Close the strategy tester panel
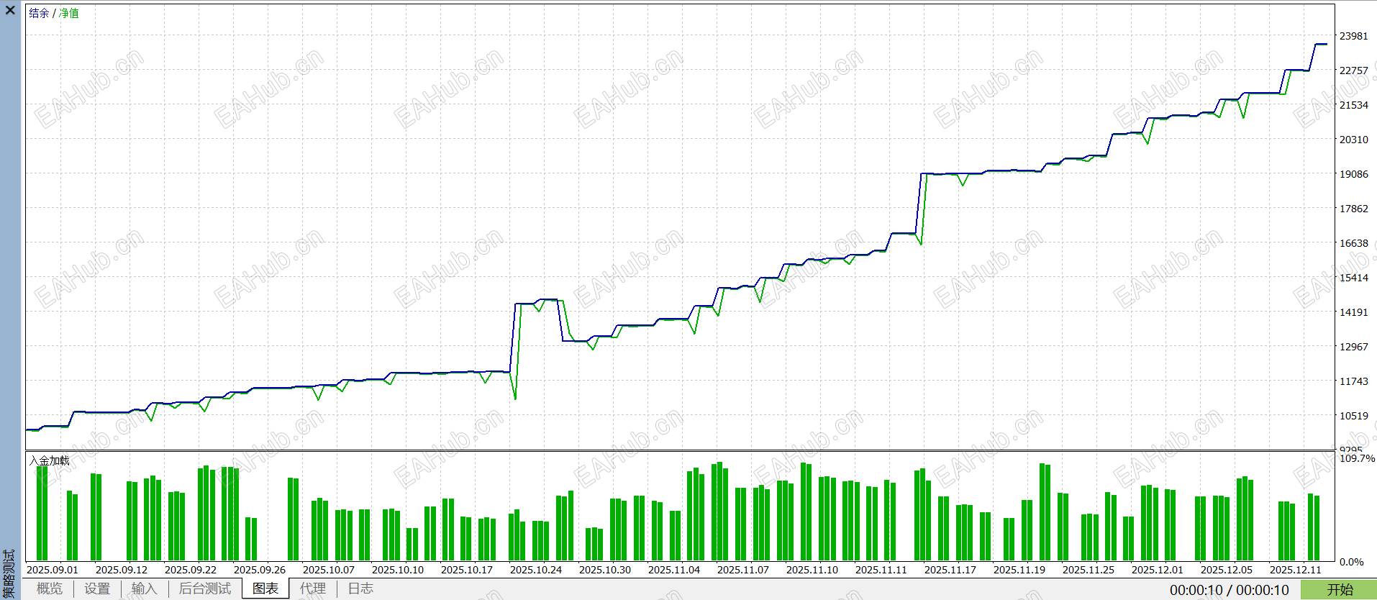1377x600 pixels. pos(10,10)
